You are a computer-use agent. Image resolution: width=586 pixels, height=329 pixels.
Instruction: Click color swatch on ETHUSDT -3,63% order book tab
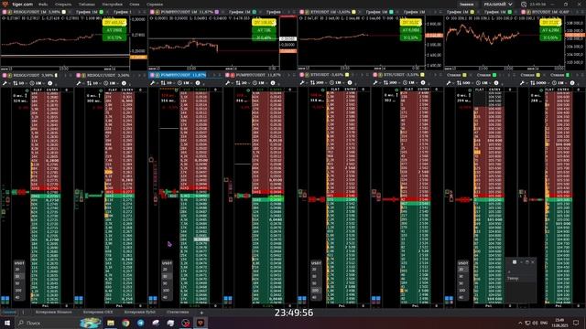point(347,75)
